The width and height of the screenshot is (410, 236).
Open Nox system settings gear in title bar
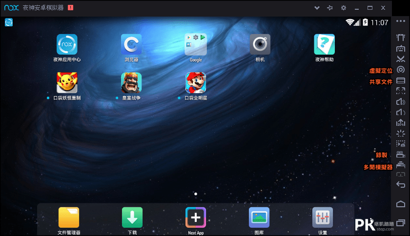pyautogui.click(x=344, y=8)
